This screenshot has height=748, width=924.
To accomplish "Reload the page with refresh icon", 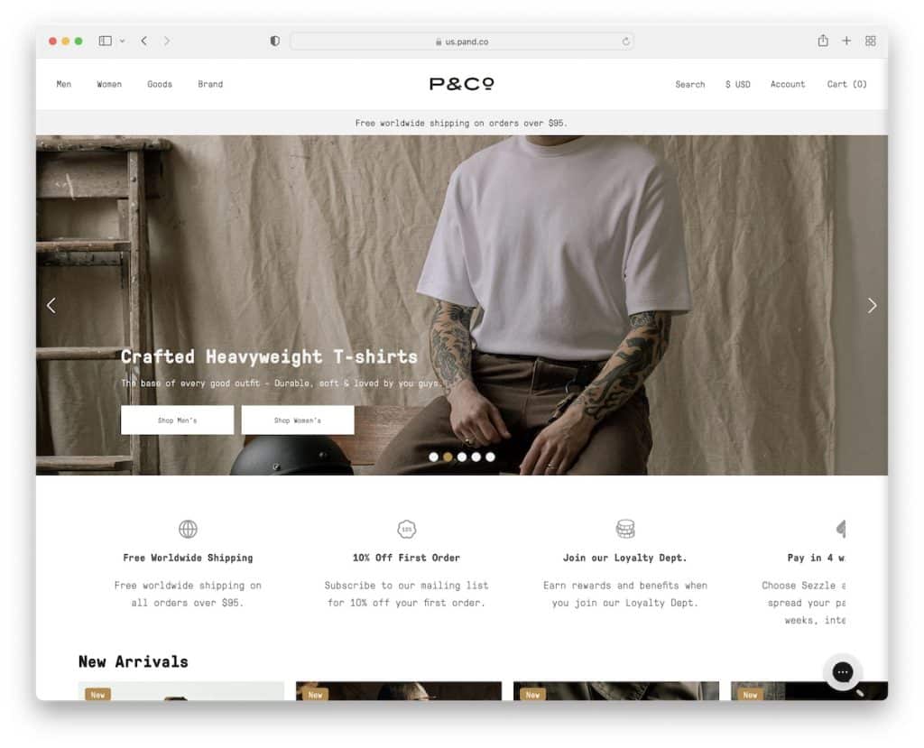I will click(626, 42).
